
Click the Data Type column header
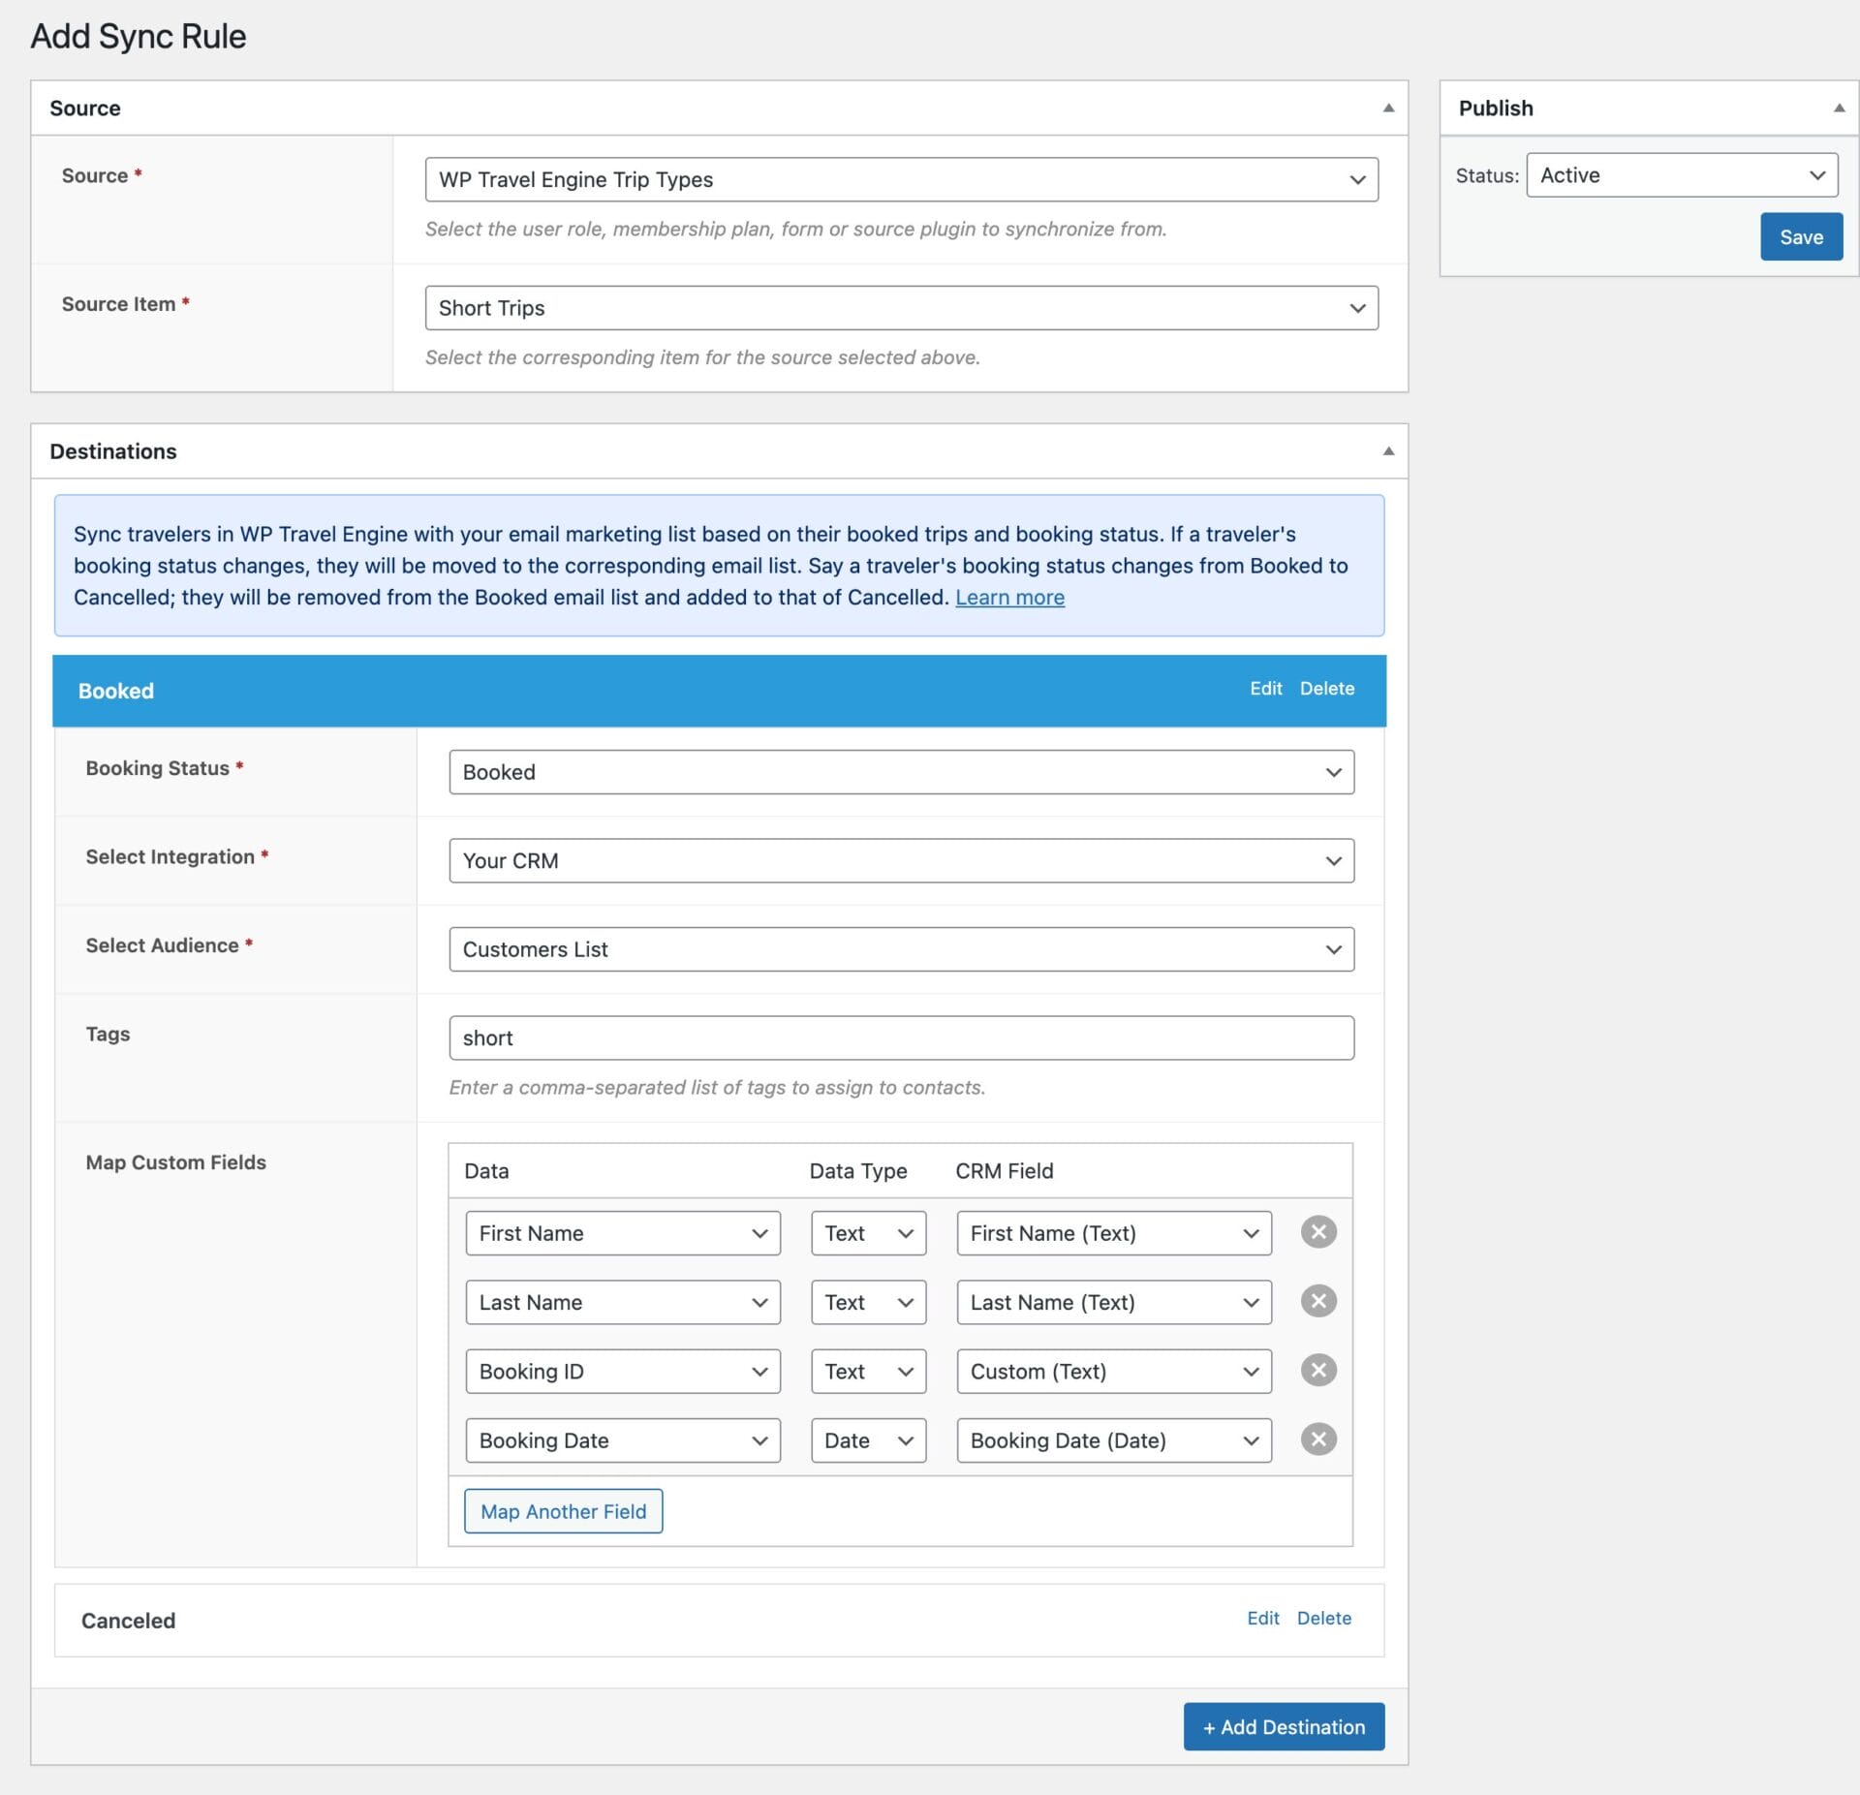tap(858, 1171)
